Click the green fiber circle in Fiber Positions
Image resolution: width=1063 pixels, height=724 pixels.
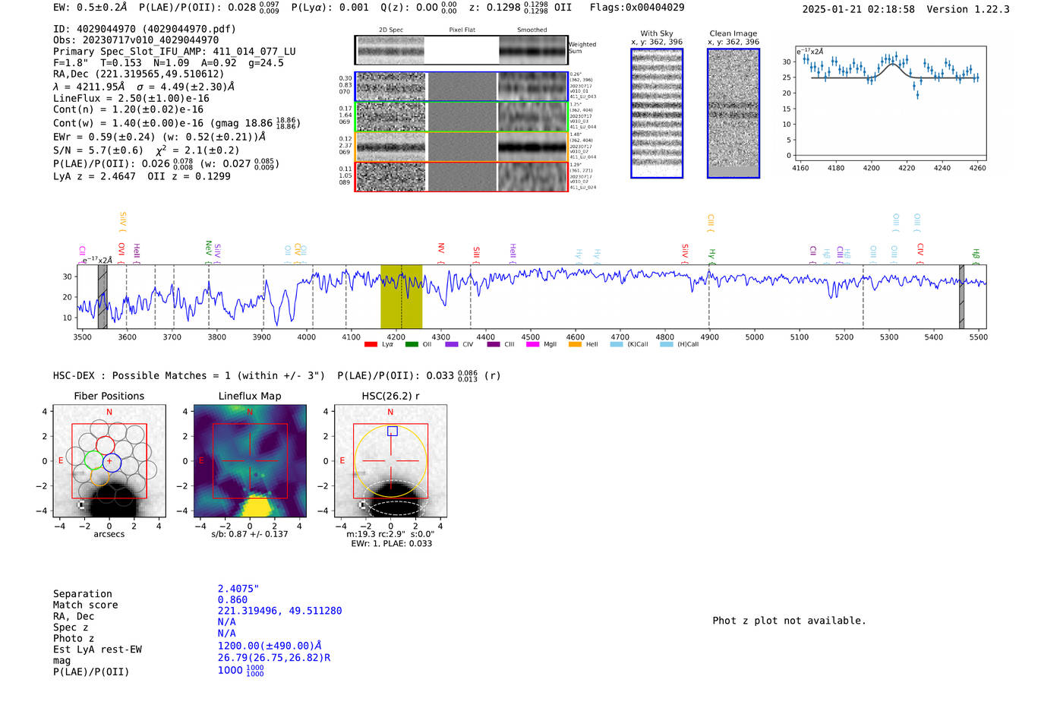click(93, 460)
